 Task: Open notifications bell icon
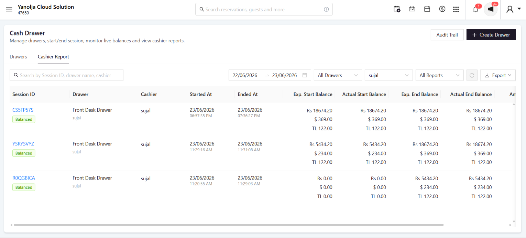coord(476,9)
